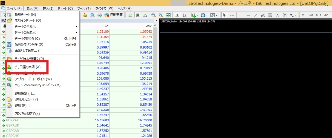Select the text label T tool
Viewport: 332px width, 138px height.
pos(285,15)
